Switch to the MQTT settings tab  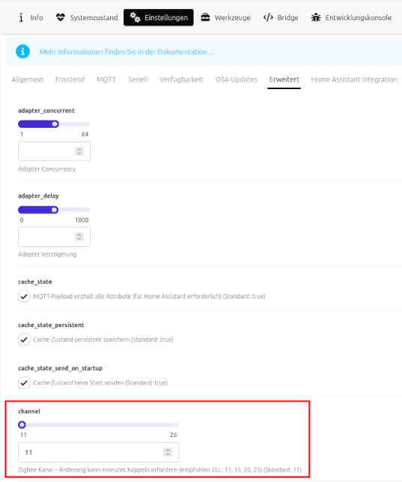106,79
